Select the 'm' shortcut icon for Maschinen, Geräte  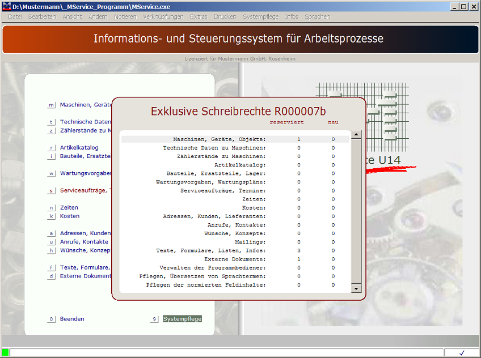coord(51,105)
